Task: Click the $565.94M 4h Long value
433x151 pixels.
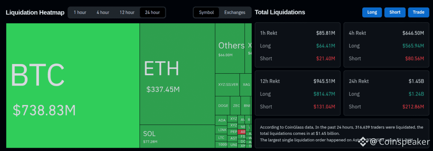Action: [x=413, y=46]
